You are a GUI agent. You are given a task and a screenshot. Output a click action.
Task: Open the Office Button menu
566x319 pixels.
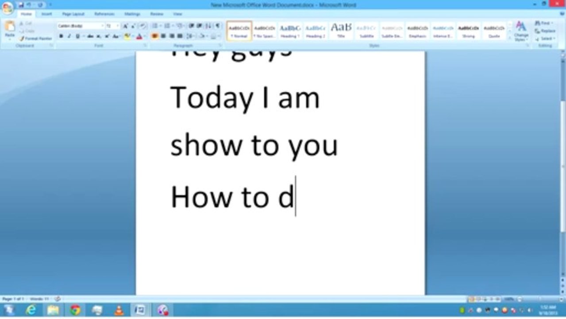pos(8,8)
